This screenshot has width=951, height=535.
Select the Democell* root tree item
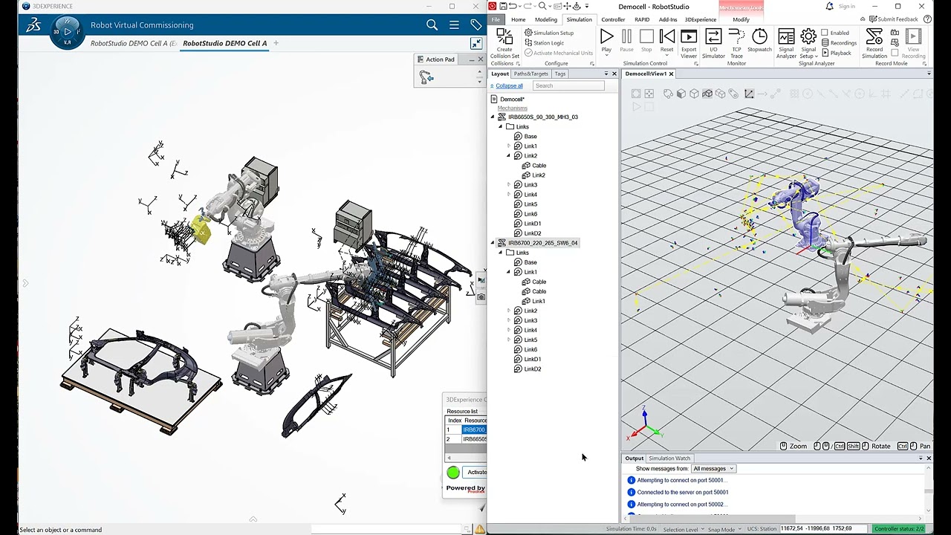pos(511,99)
